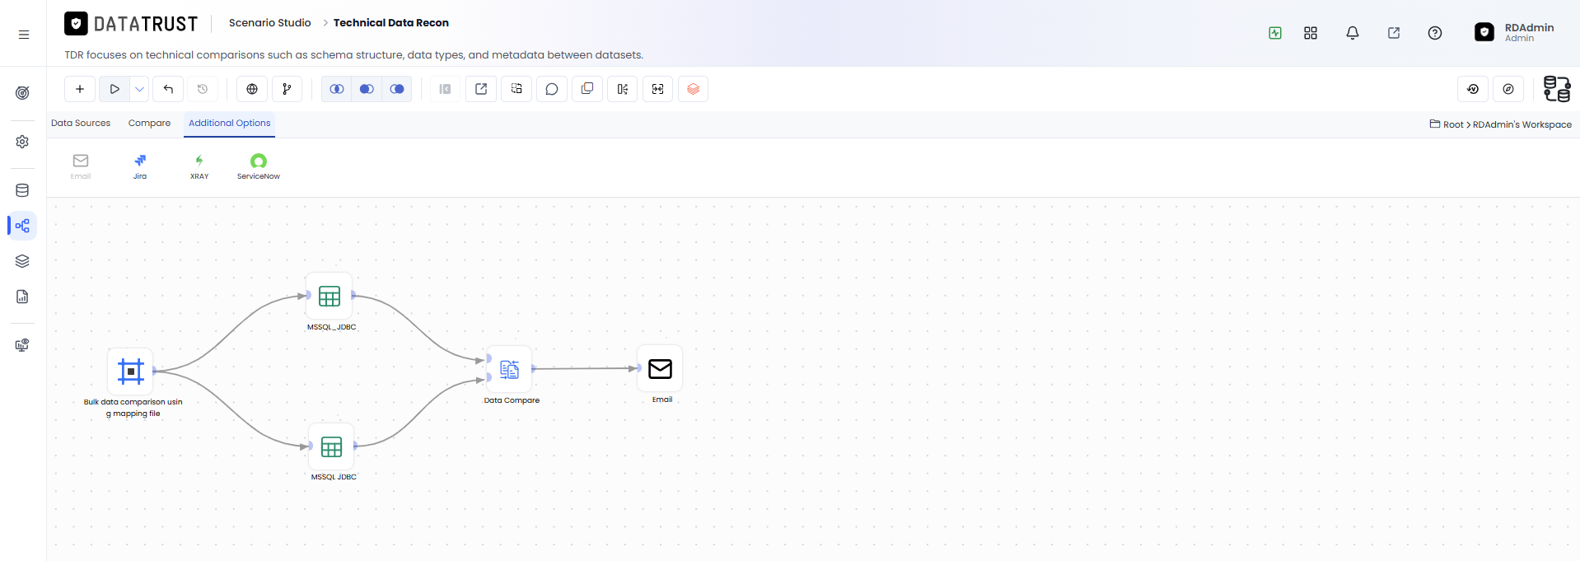Screen dimensions: 1580x561
Task: Select the Bulk data comparison node
Action: tap(130, 372)
